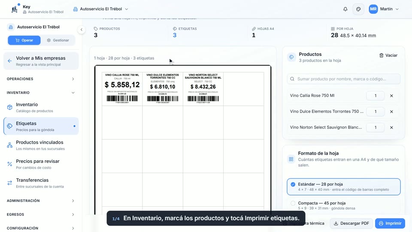Image resolution: width=412 pixels, height=232 pixels.
Task: Click the Imprimir button
Action: click(390, 223)
